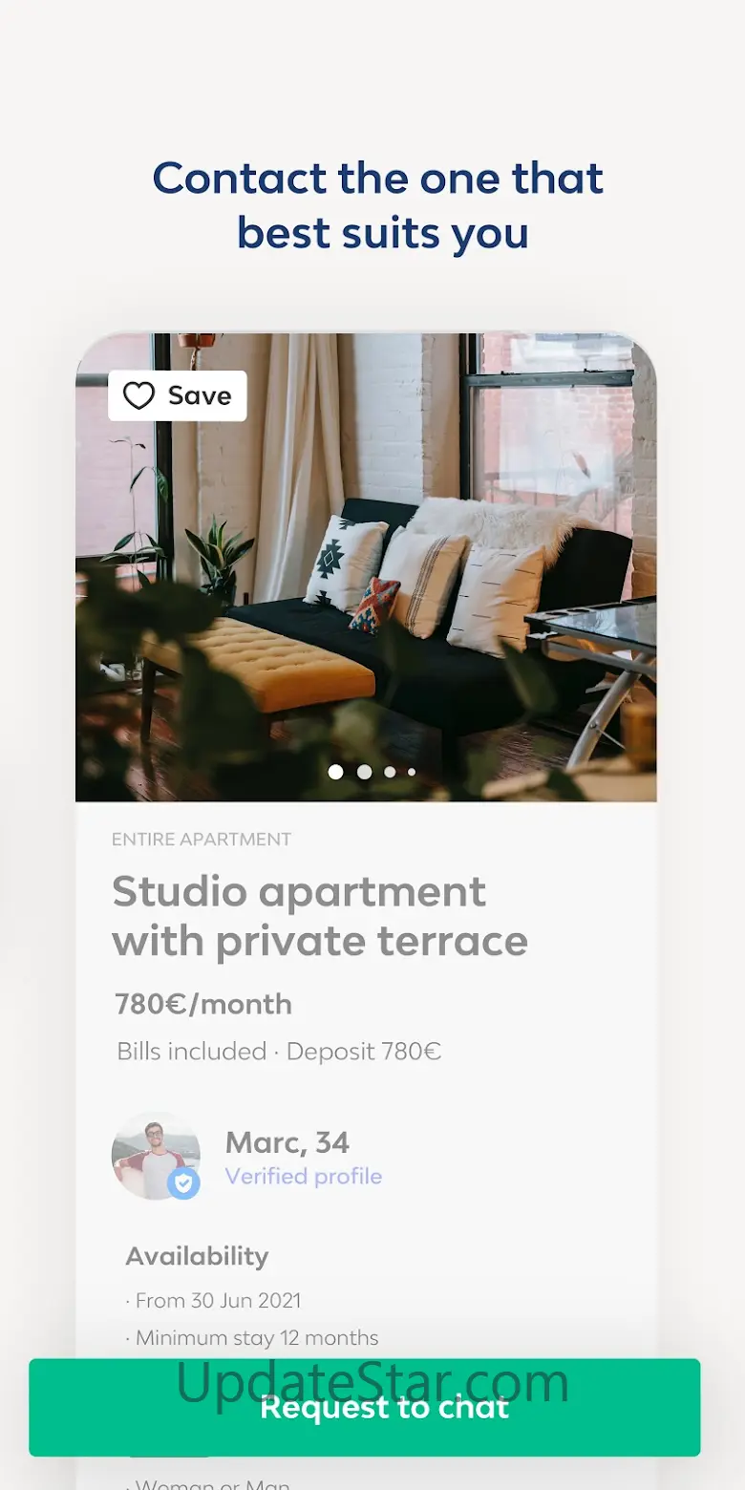Image resolution: width=745 pixels, height=1490 pixels.
Task: Open the apartment living room photo
Action: pos(366,567)
